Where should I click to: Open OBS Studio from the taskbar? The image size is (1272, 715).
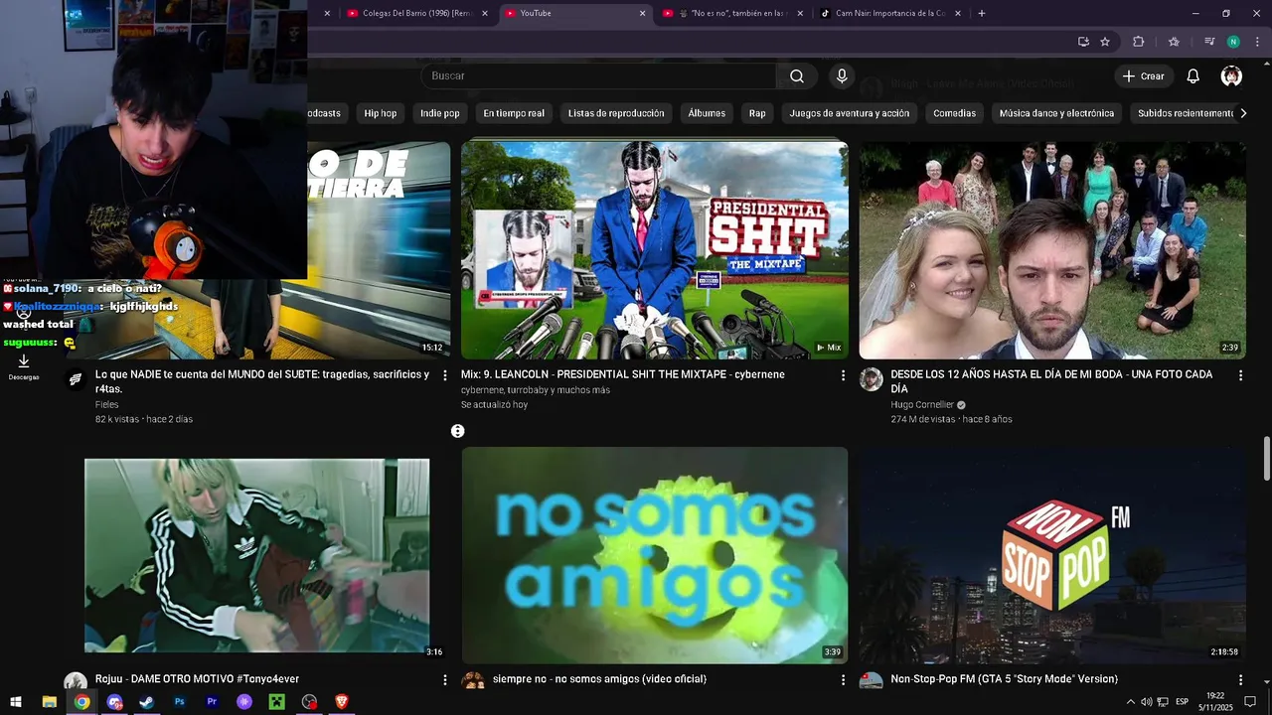309,702
